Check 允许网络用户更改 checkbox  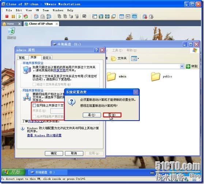(34, 116)
